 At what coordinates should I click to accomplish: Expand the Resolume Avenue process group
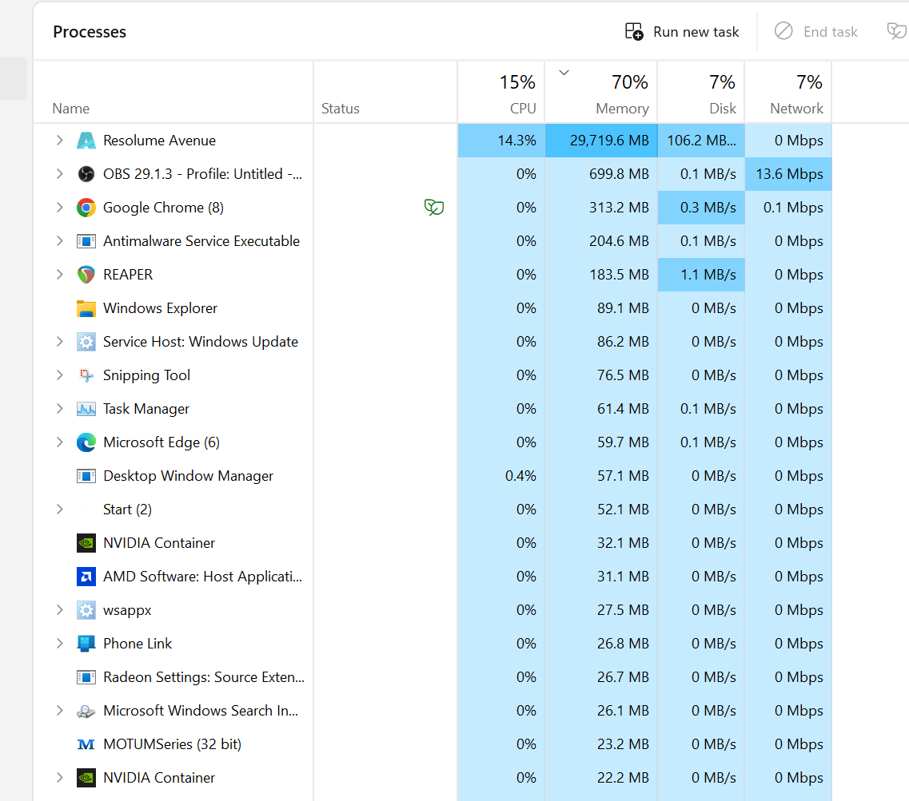59,141
